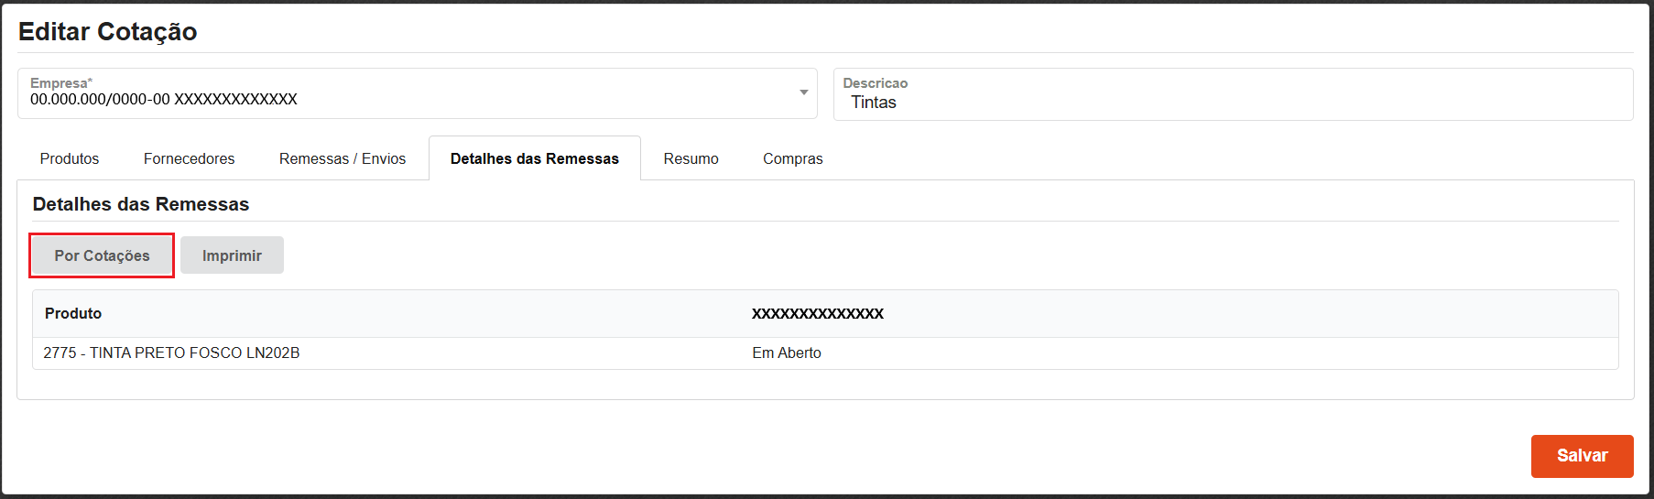
Task: Click the Empresa company value text
Action: click(x=164, y=100)
